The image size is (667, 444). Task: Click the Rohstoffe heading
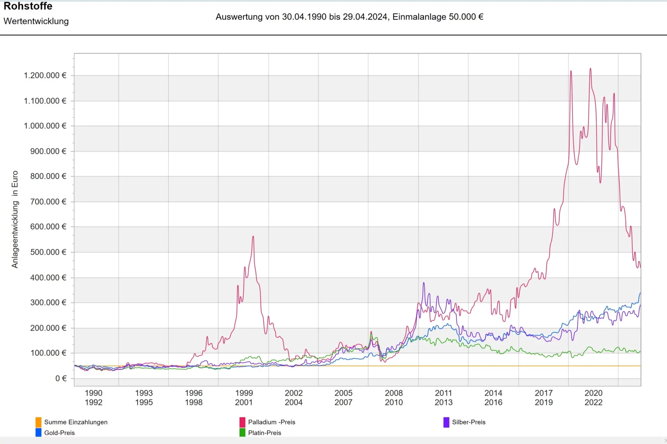click(x=28, y=6)
